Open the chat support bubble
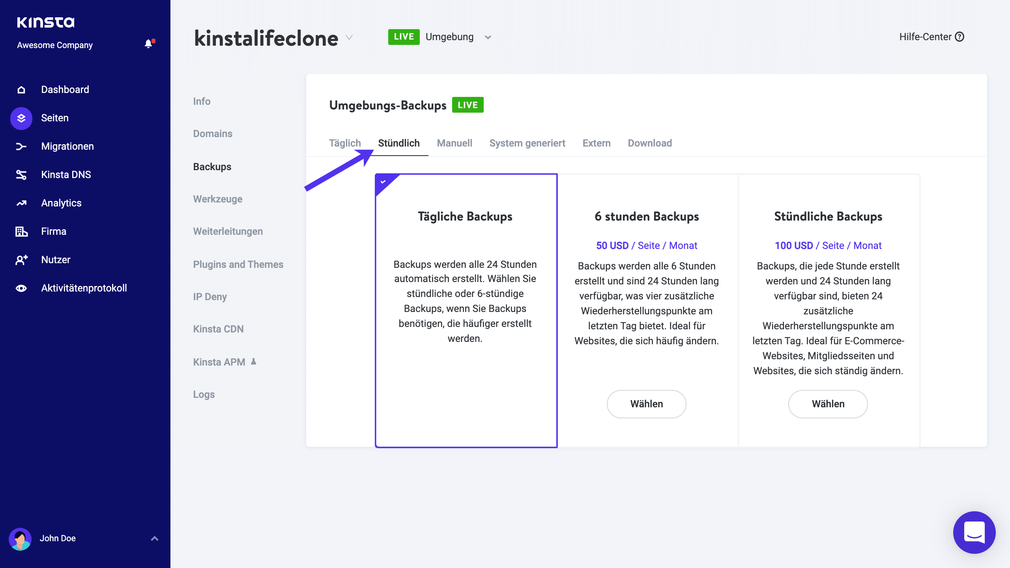The image size is (1010, 568). [974, 532]
